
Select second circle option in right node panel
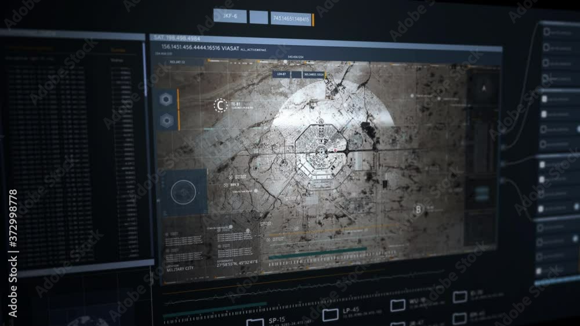(x=546, y=47)
